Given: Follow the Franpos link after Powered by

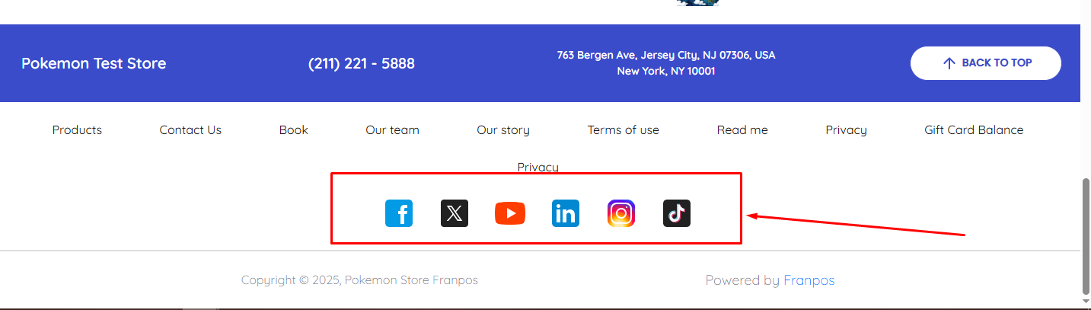Looking at the screenshot, I should [809, 280].
